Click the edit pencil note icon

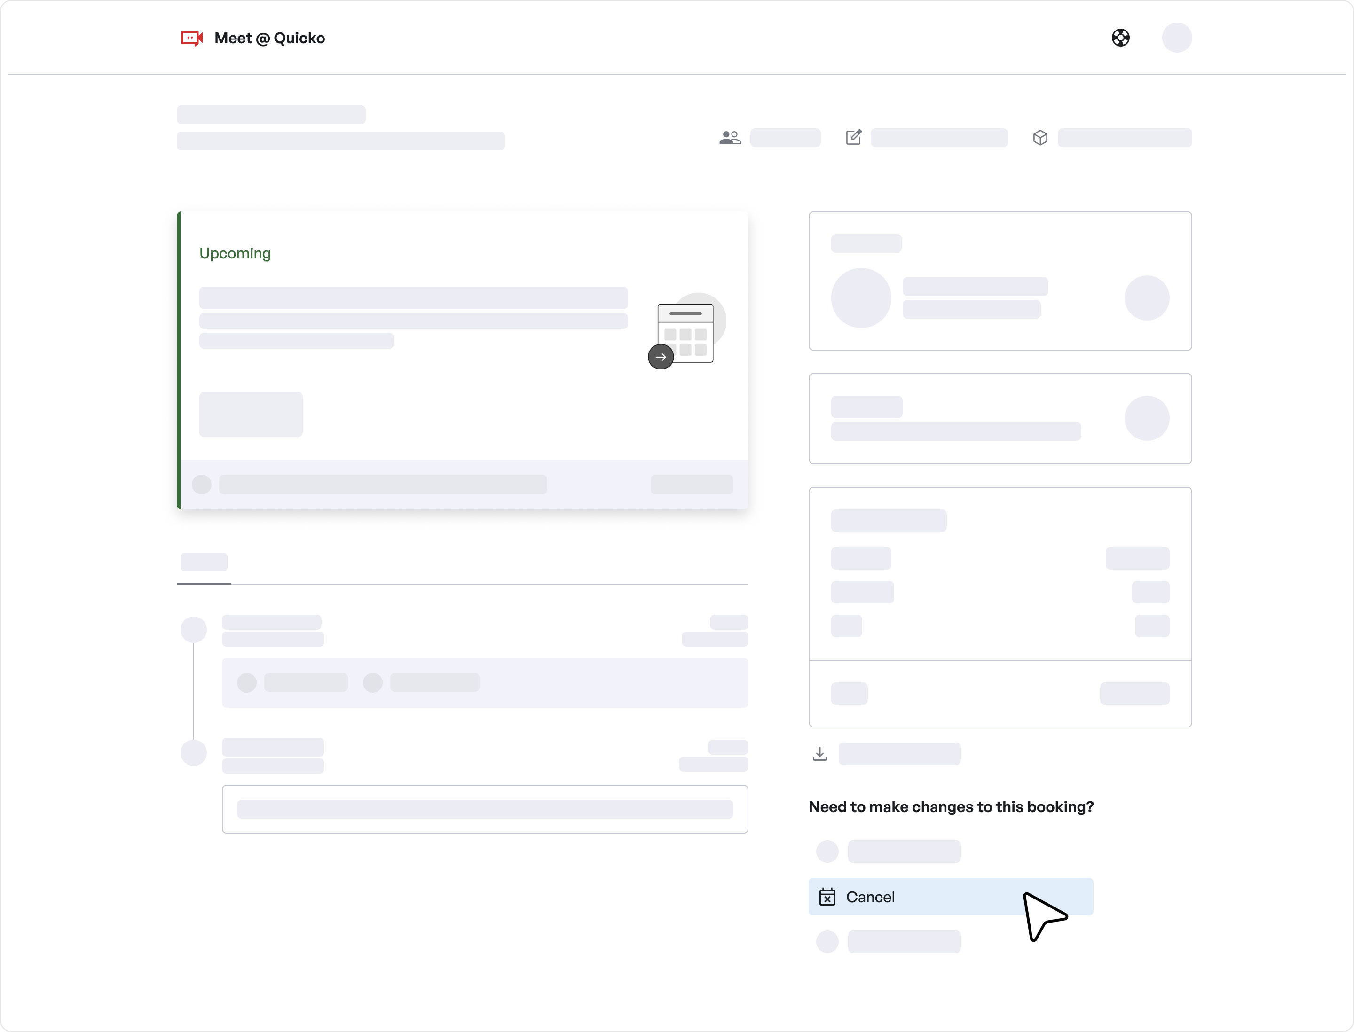pos(854,137)
